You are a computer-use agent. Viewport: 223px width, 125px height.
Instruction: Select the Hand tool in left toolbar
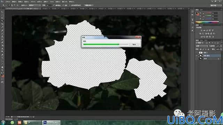(x=2, y=67)
